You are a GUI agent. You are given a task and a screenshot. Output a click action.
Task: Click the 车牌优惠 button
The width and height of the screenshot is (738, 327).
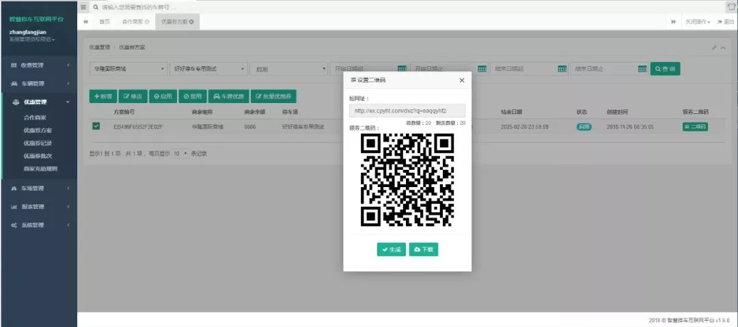click(x=228, y=96)
